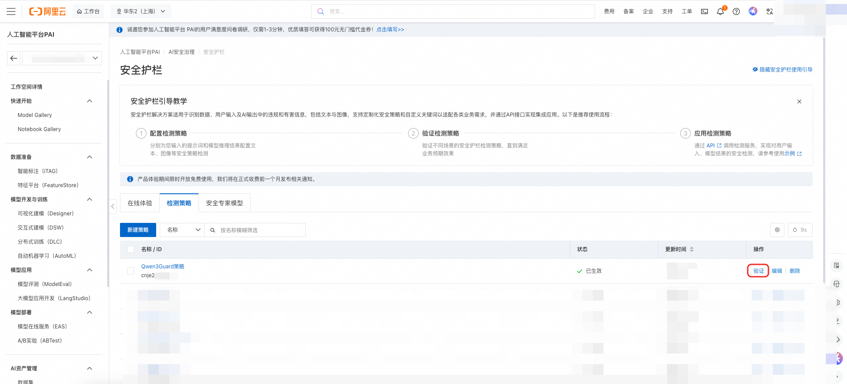This screenshot has width=847, height=384.
Task: Click the info icon in survey banner
Action: point(120,30)
